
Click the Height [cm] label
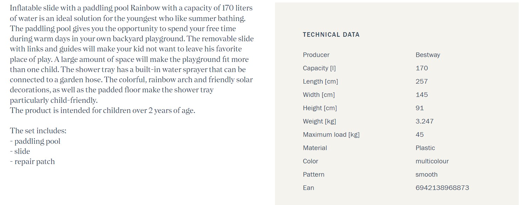tap(320, 108)
